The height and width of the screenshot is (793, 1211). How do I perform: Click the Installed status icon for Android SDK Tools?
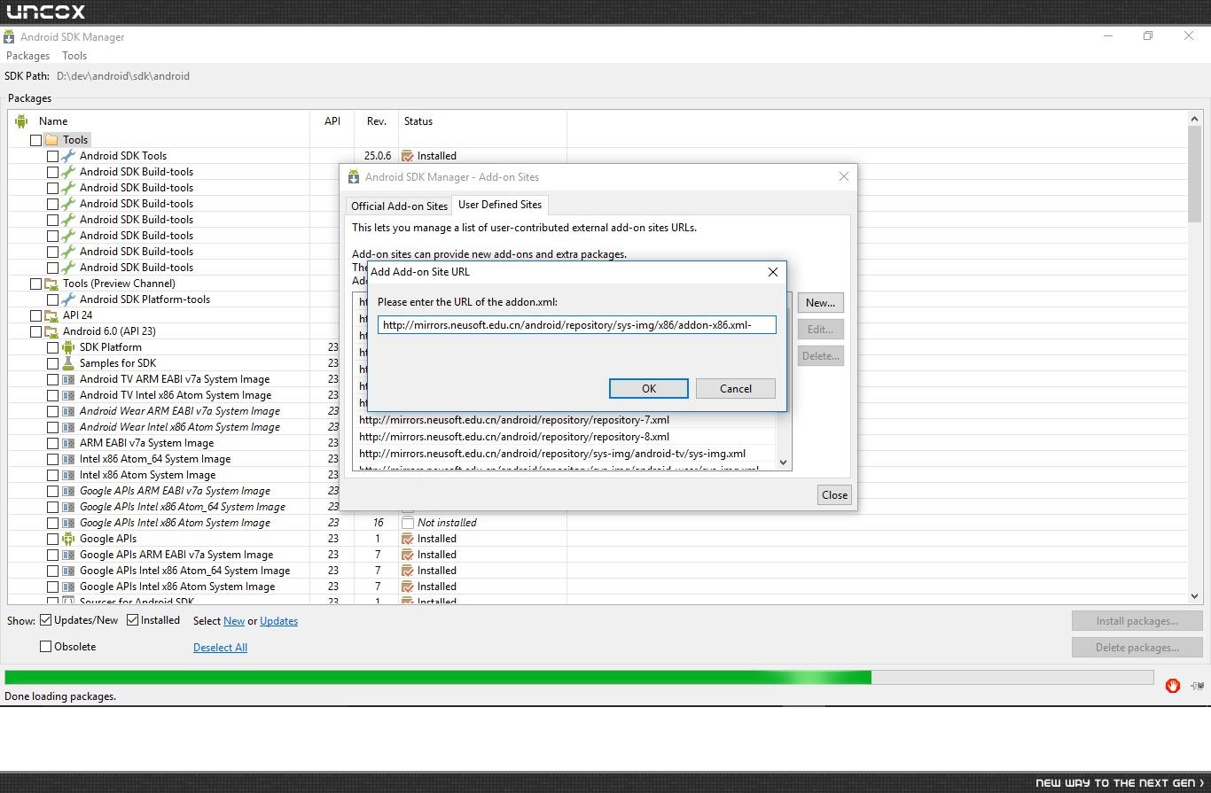pyautogui.click(x=408, y=156)
